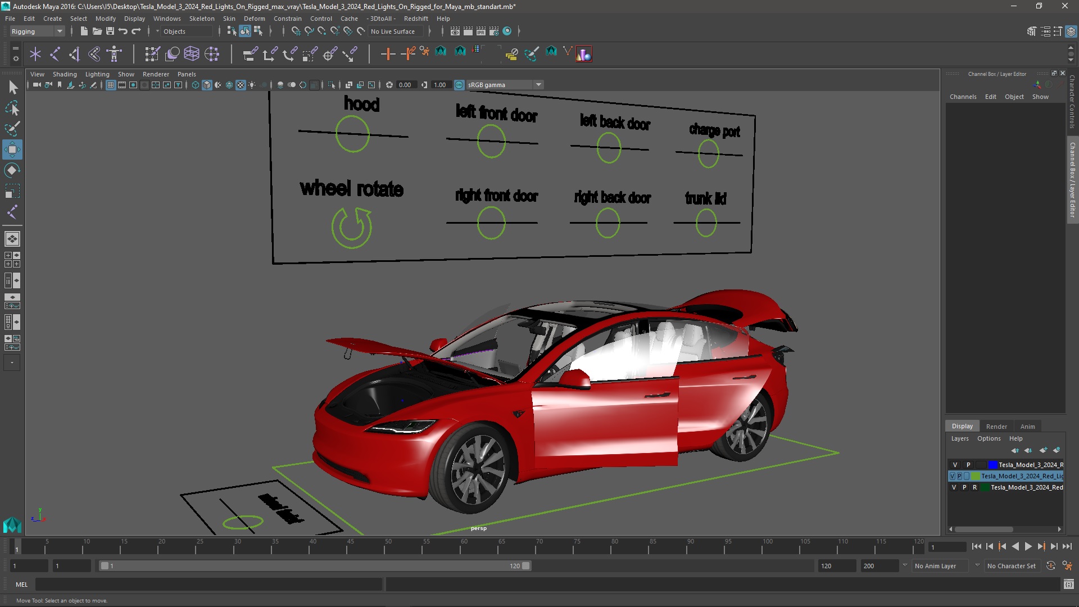Click the Create Lattice shelf icon
Screen dimensions: 1079x607
(x=192, y=54)
